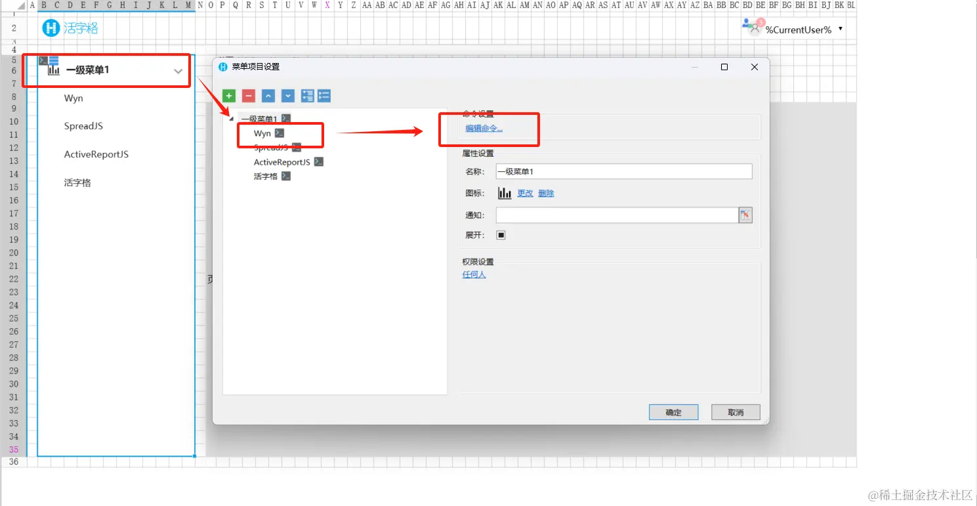Select the 活字格 item in the tree
The height and width of the screenshot is (506, 977).
(x=266, y=177)
